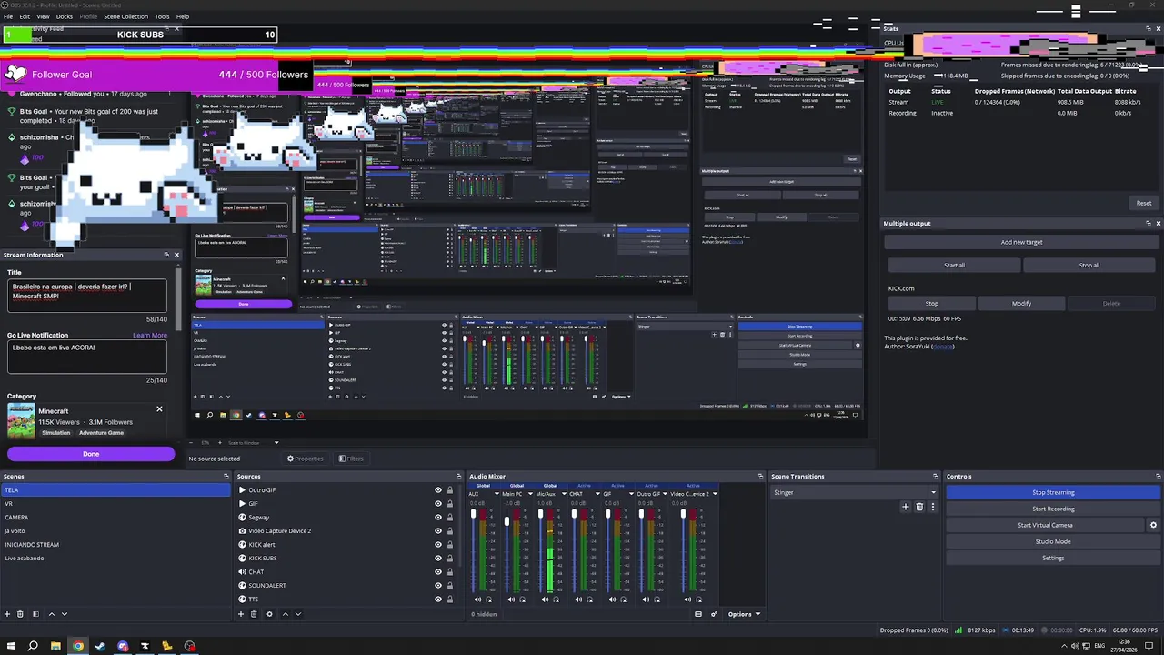
Task: Click the Stop Streaming button
Action: coord(1053,492)
